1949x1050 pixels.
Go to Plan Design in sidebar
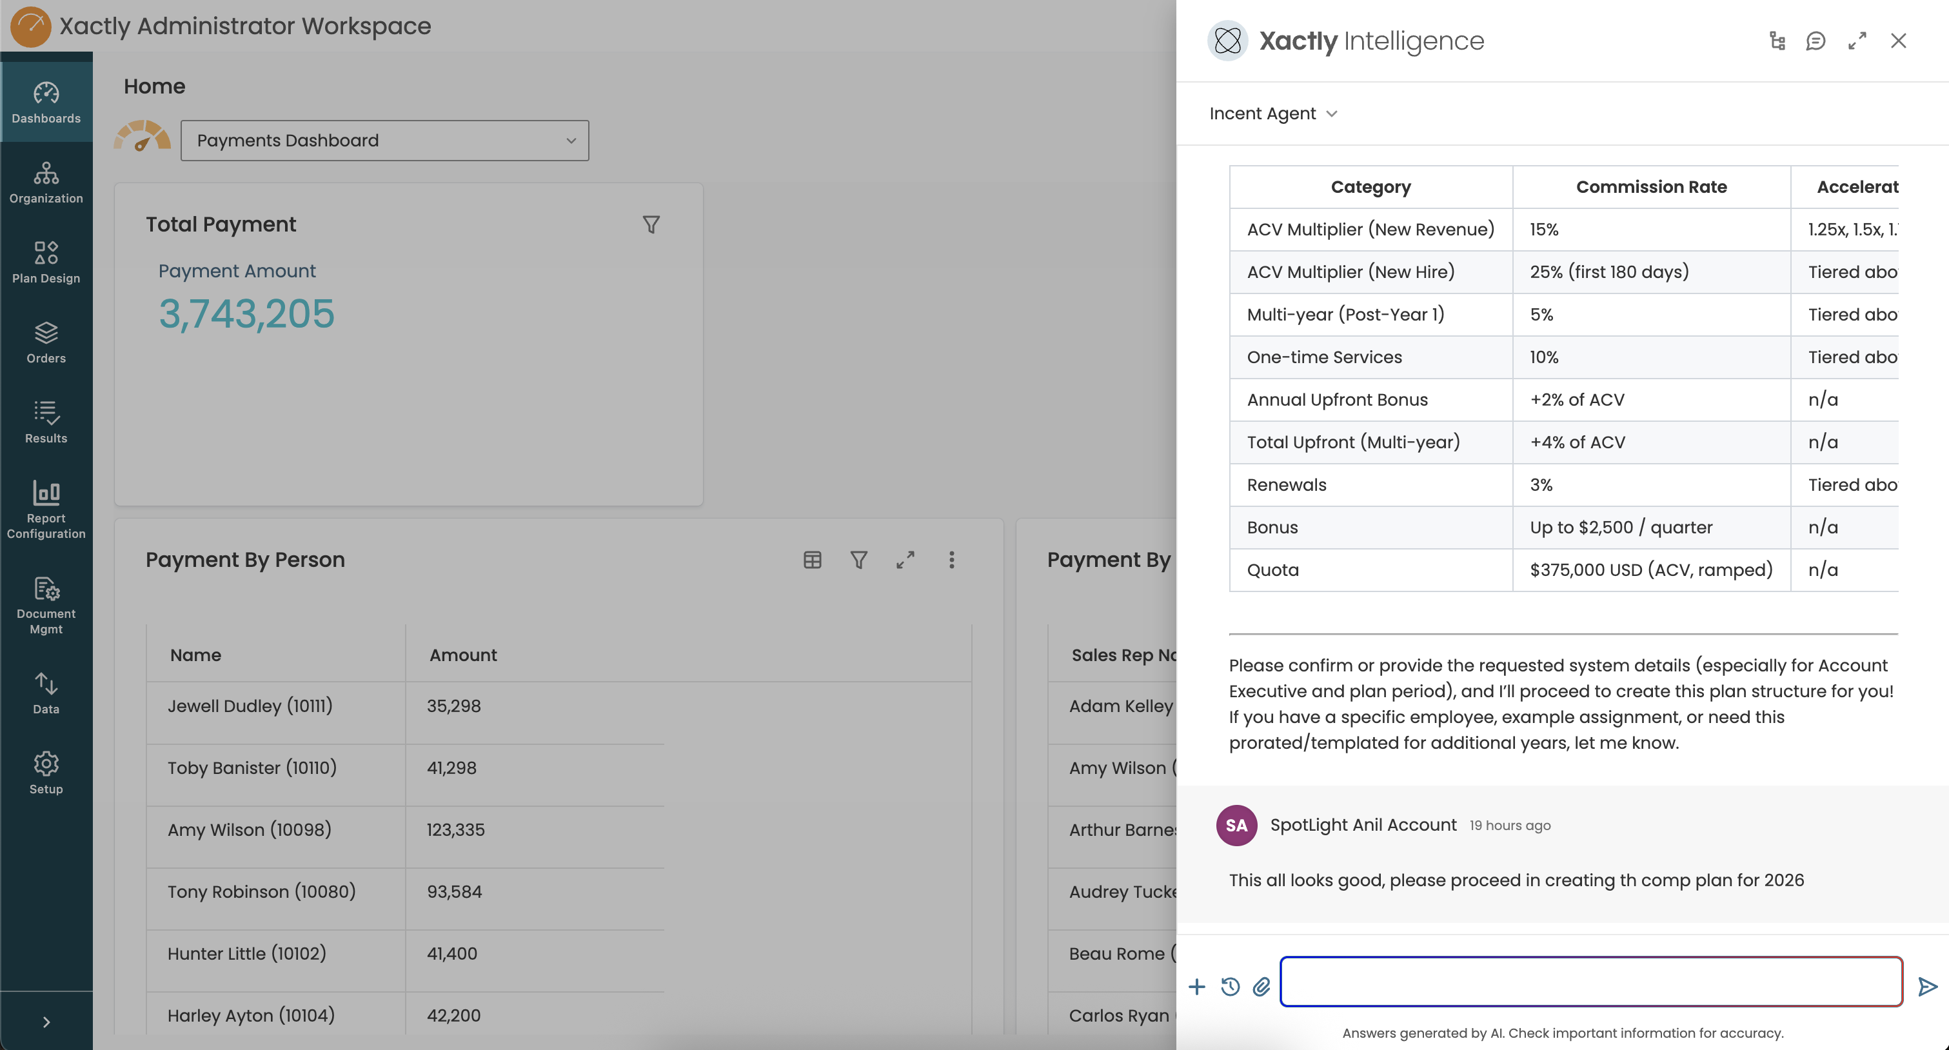(46, 262)
